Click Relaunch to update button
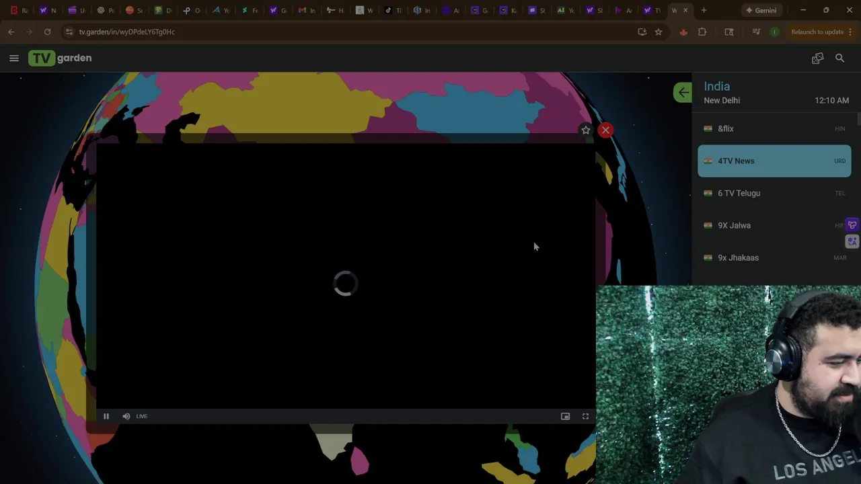Image resolution: width=861 pixels, height=484 pixels. coord(817,32)
